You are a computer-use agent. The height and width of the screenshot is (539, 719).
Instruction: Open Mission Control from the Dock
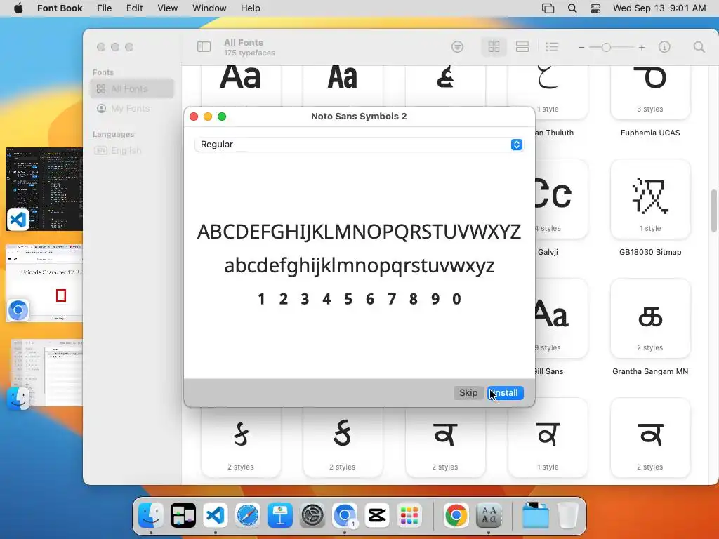183,515
